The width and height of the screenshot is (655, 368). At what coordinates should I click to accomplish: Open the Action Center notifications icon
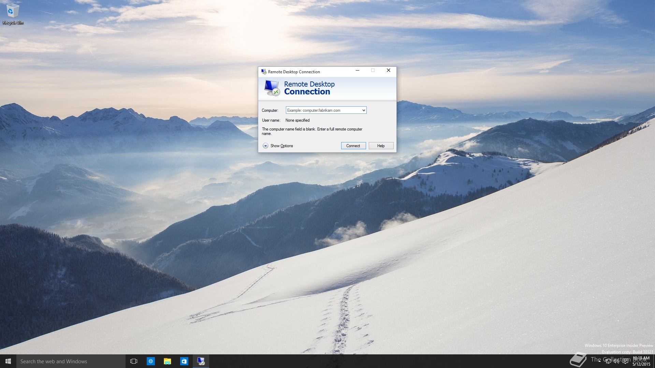(625, 361)
